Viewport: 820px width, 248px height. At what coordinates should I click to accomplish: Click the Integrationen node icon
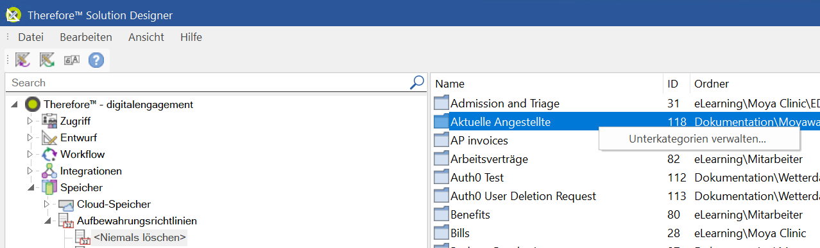point(49,171)
